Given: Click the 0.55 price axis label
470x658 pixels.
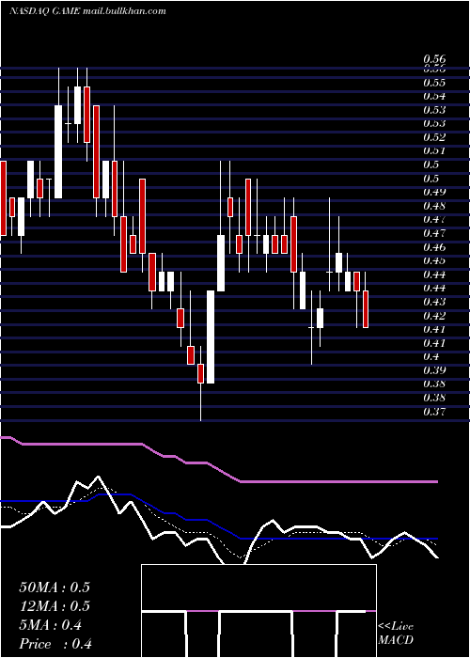Looking at the screenshot, I should [434, 83].
